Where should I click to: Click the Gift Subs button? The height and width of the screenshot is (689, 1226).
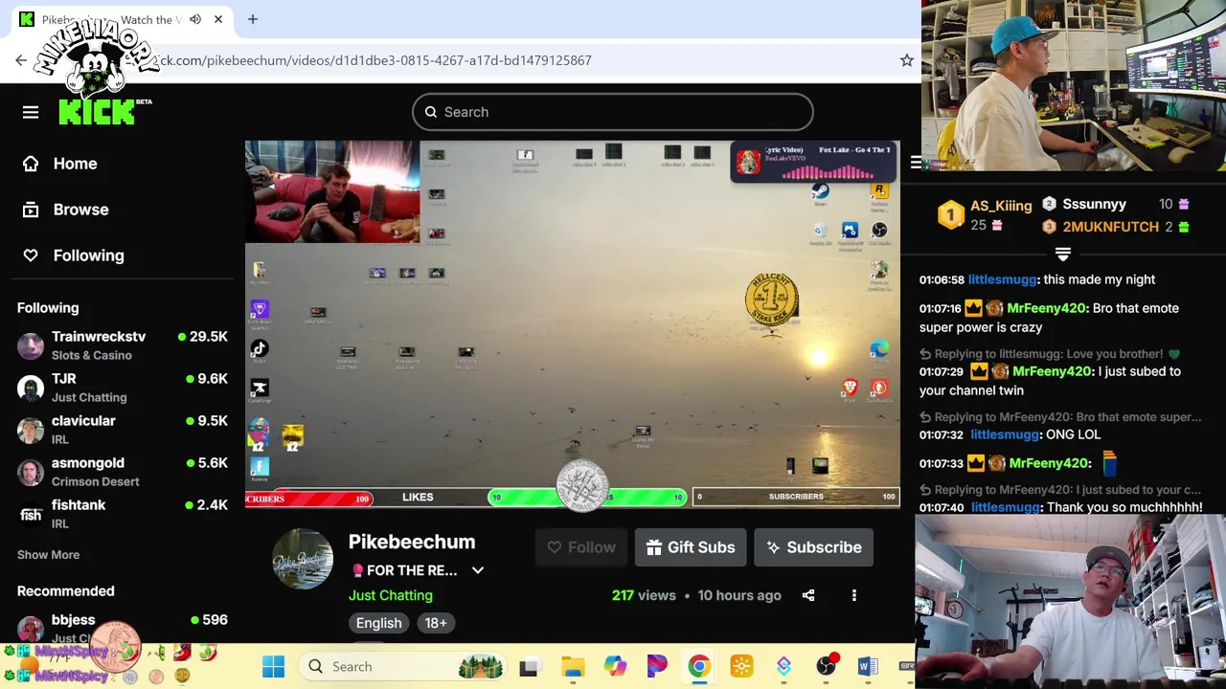tap(691, 547)
